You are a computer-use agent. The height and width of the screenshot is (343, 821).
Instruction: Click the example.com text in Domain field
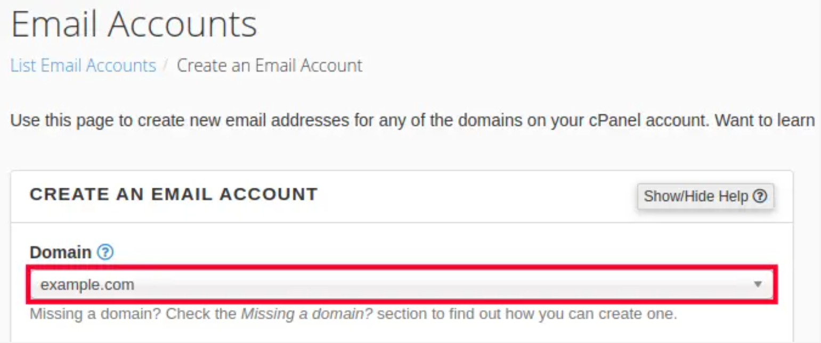(87, 285)
